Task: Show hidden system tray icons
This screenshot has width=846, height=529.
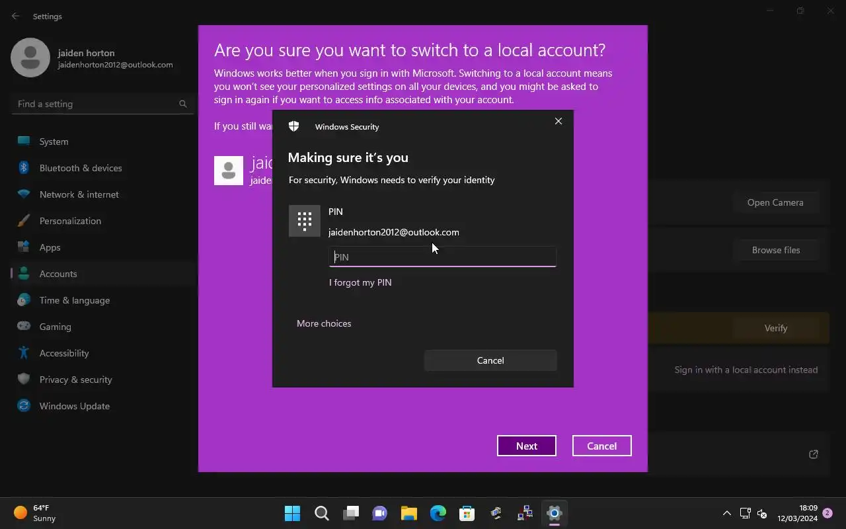Action: 727,513
